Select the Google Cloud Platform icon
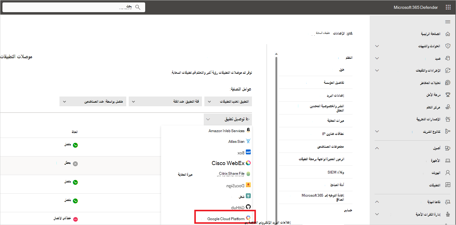 coord(248,218)
